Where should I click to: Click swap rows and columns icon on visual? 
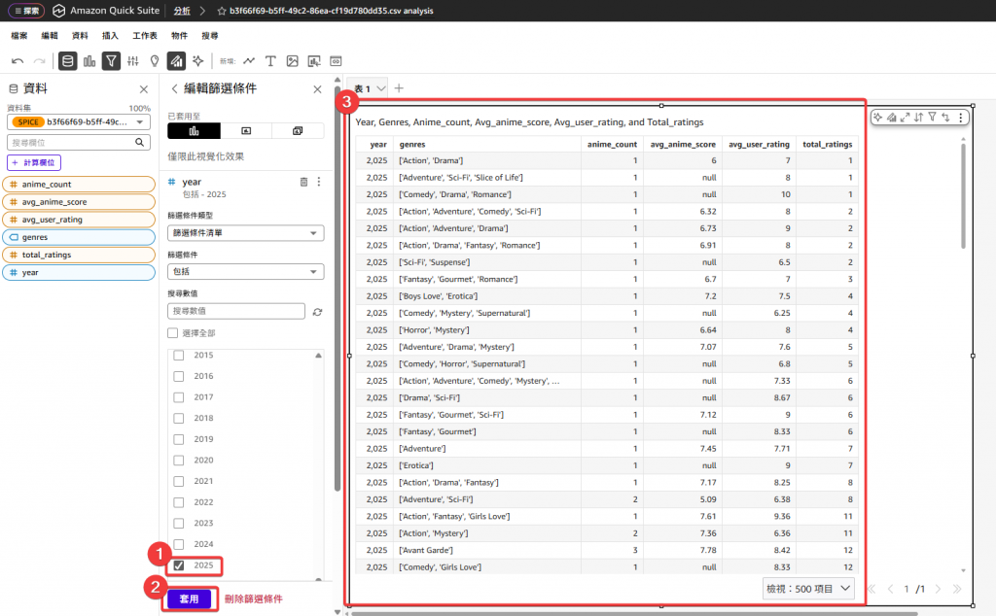tap(945, 117)
